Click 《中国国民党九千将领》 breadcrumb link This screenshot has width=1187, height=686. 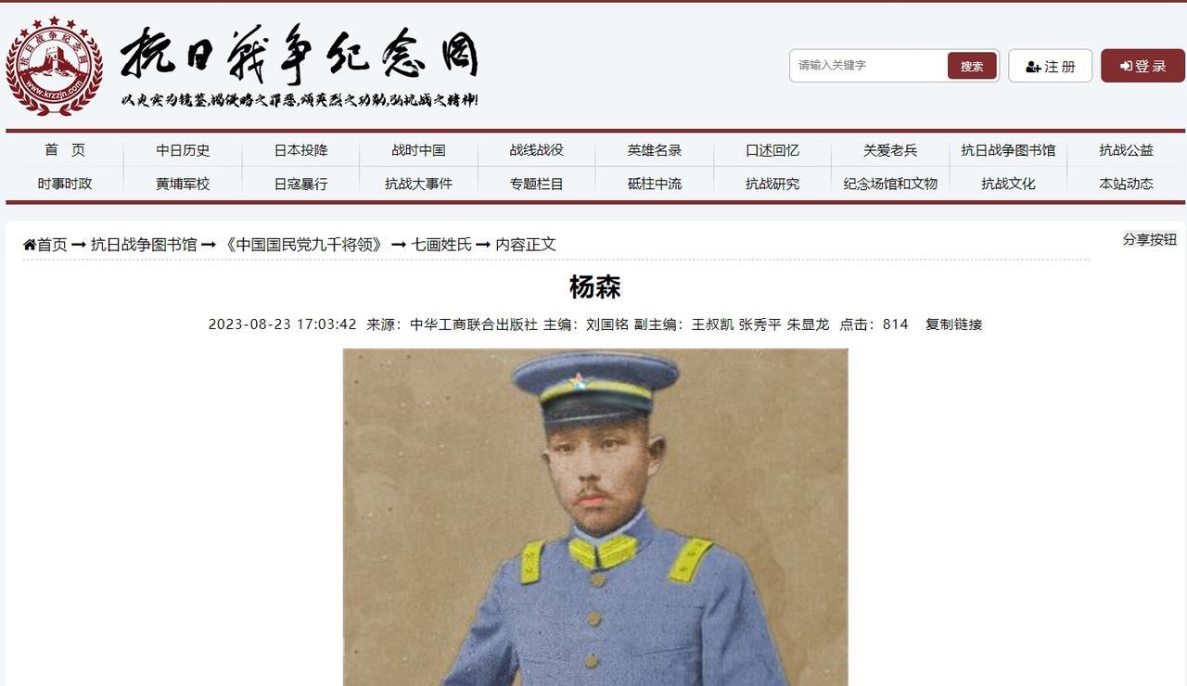(303, 245)
